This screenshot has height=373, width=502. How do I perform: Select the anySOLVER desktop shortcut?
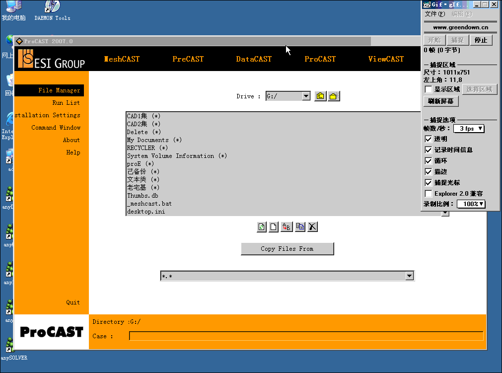[13, 348]
